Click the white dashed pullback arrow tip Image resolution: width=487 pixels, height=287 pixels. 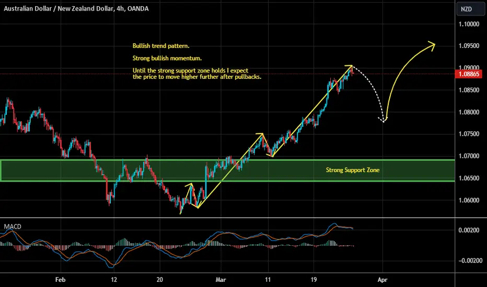[382, 119]
